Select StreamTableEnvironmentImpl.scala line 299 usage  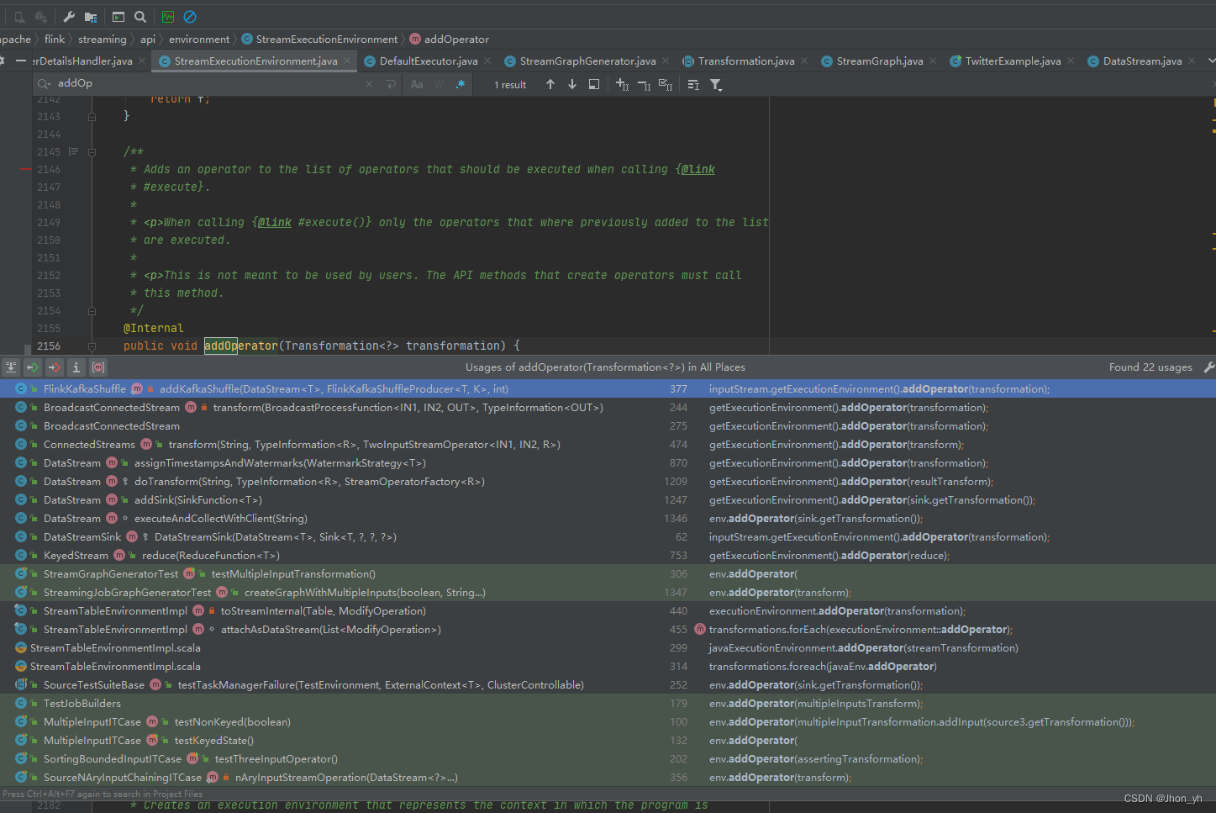[608, 648]
